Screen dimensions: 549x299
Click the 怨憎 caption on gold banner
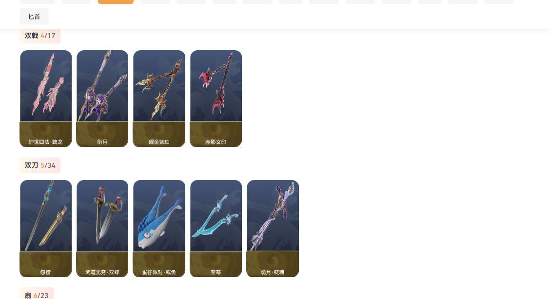(x=45, y=272)
